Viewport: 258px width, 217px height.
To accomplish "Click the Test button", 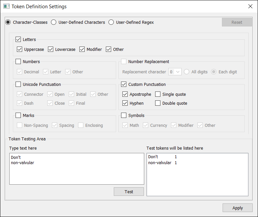I will click(x=129, y=192).
